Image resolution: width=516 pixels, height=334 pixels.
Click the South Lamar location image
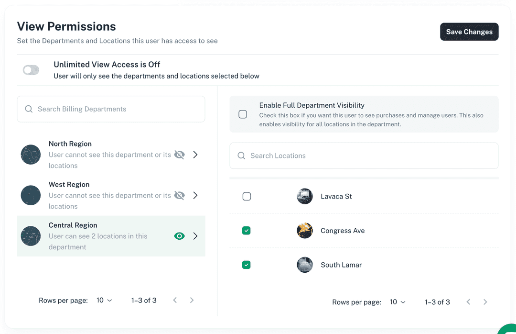(x=304, y=265)
